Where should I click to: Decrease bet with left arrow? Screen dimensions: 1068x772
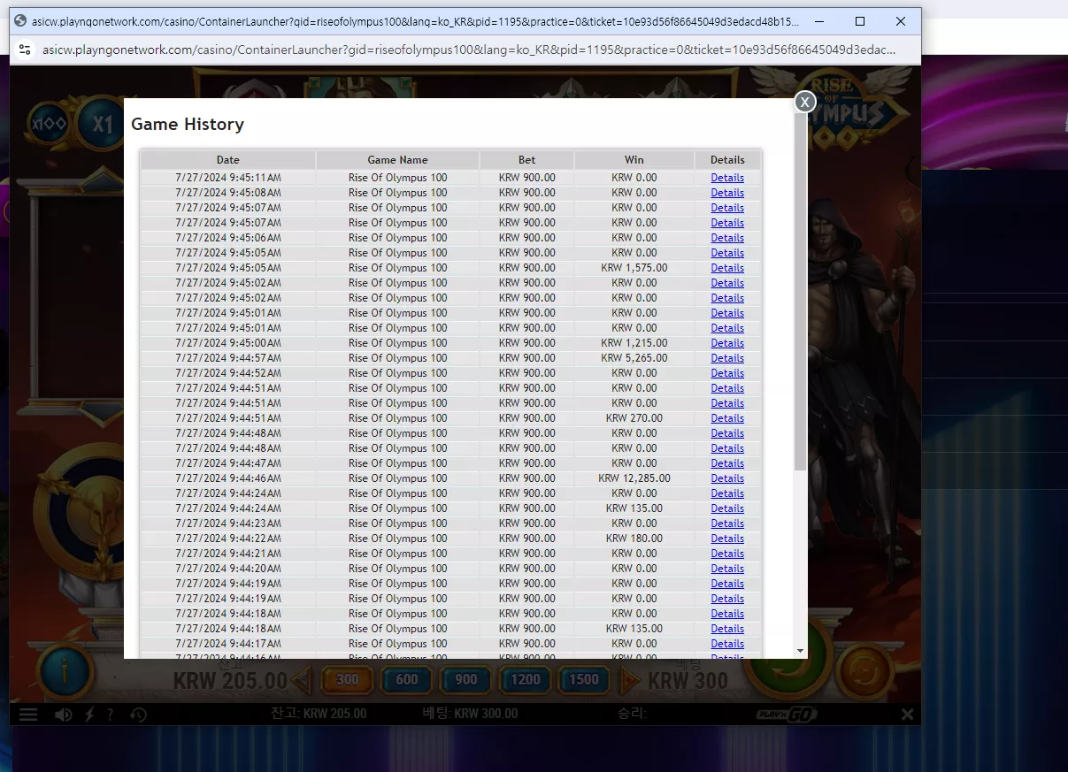click(x=303, y=680)
